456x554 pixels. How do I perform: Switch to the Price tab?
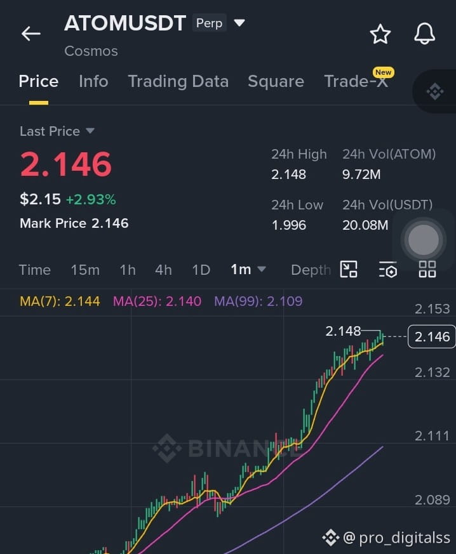click(39, 81)
